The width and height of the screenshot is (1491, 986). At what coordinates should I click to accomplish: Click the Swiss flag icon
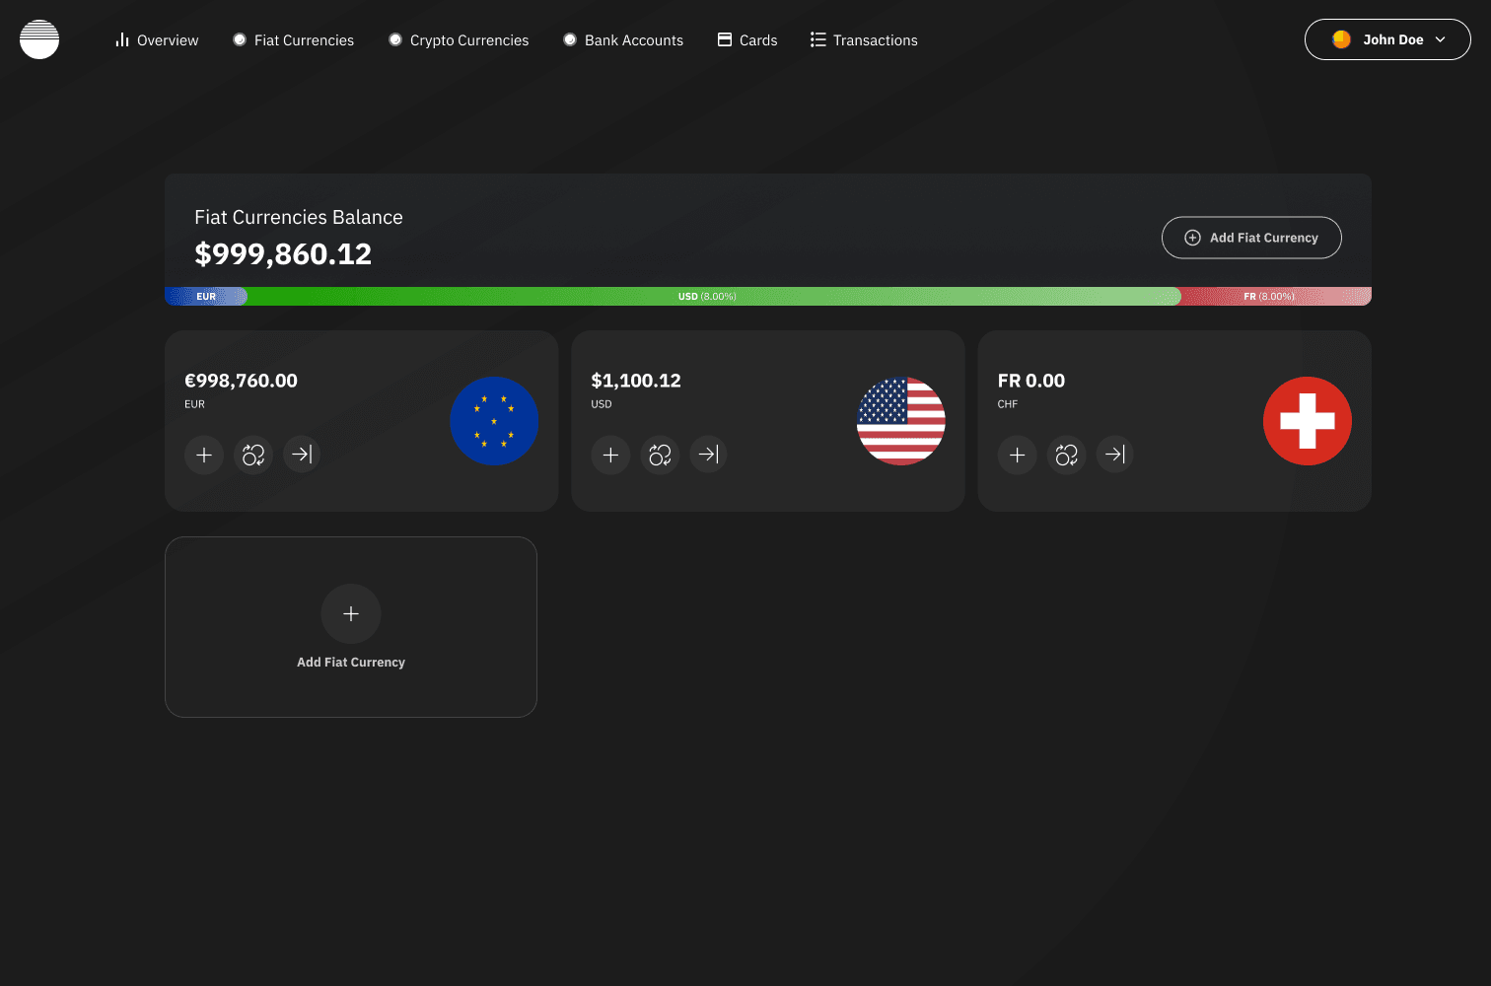pos(1308,421)
